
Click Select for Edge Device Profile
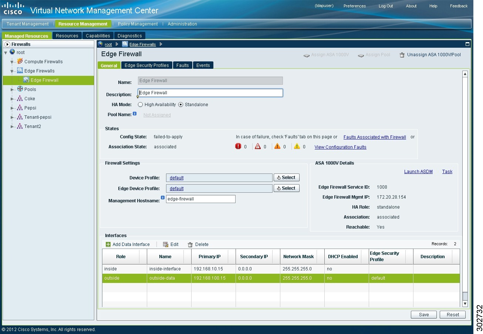tap(287, 188)
